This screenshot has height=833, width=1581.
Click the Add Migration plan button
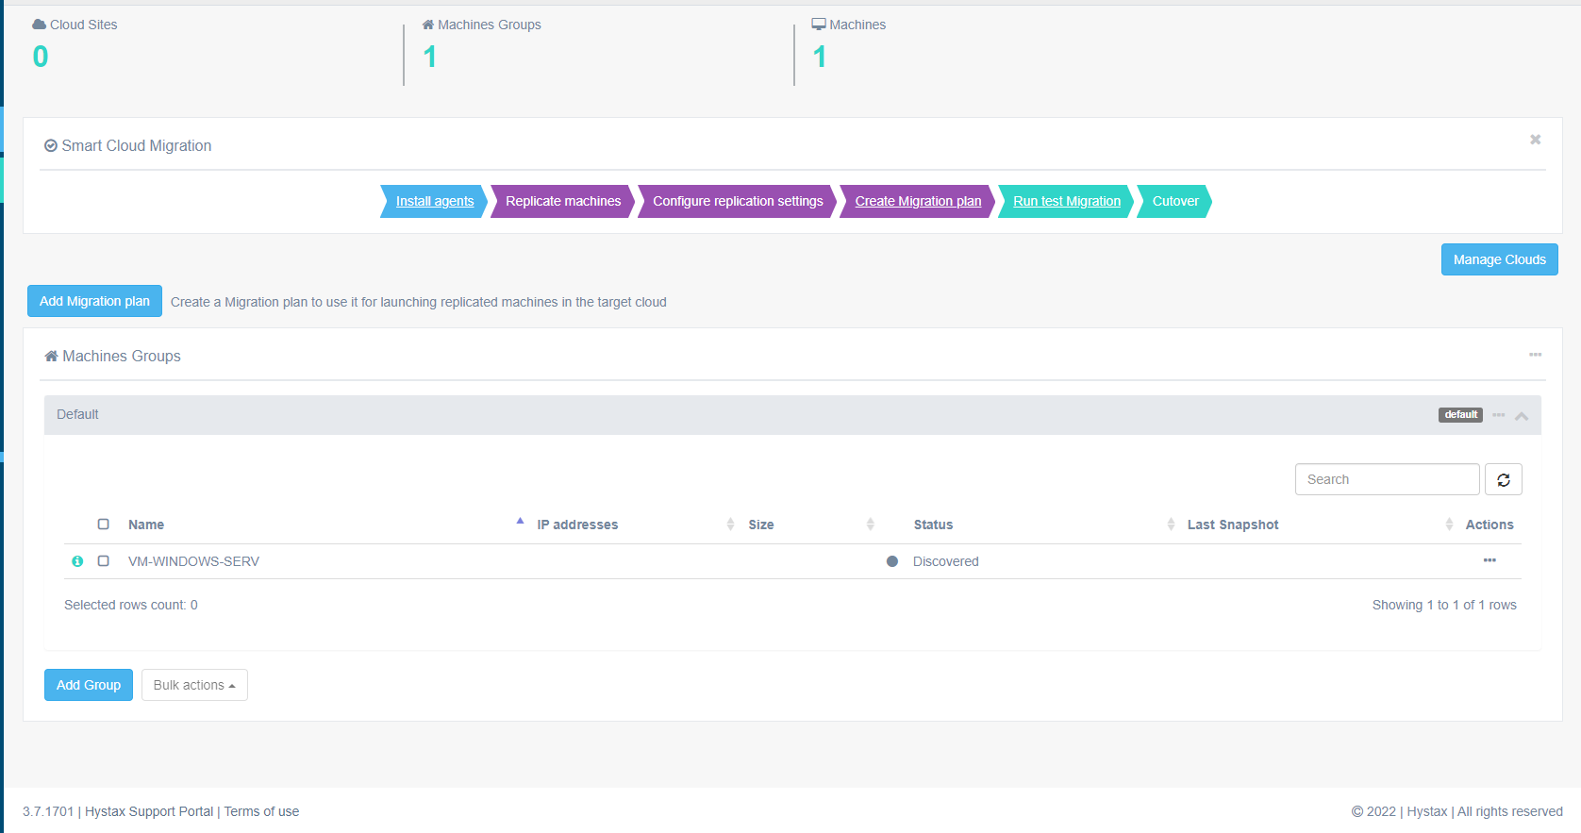pos(94,301)
